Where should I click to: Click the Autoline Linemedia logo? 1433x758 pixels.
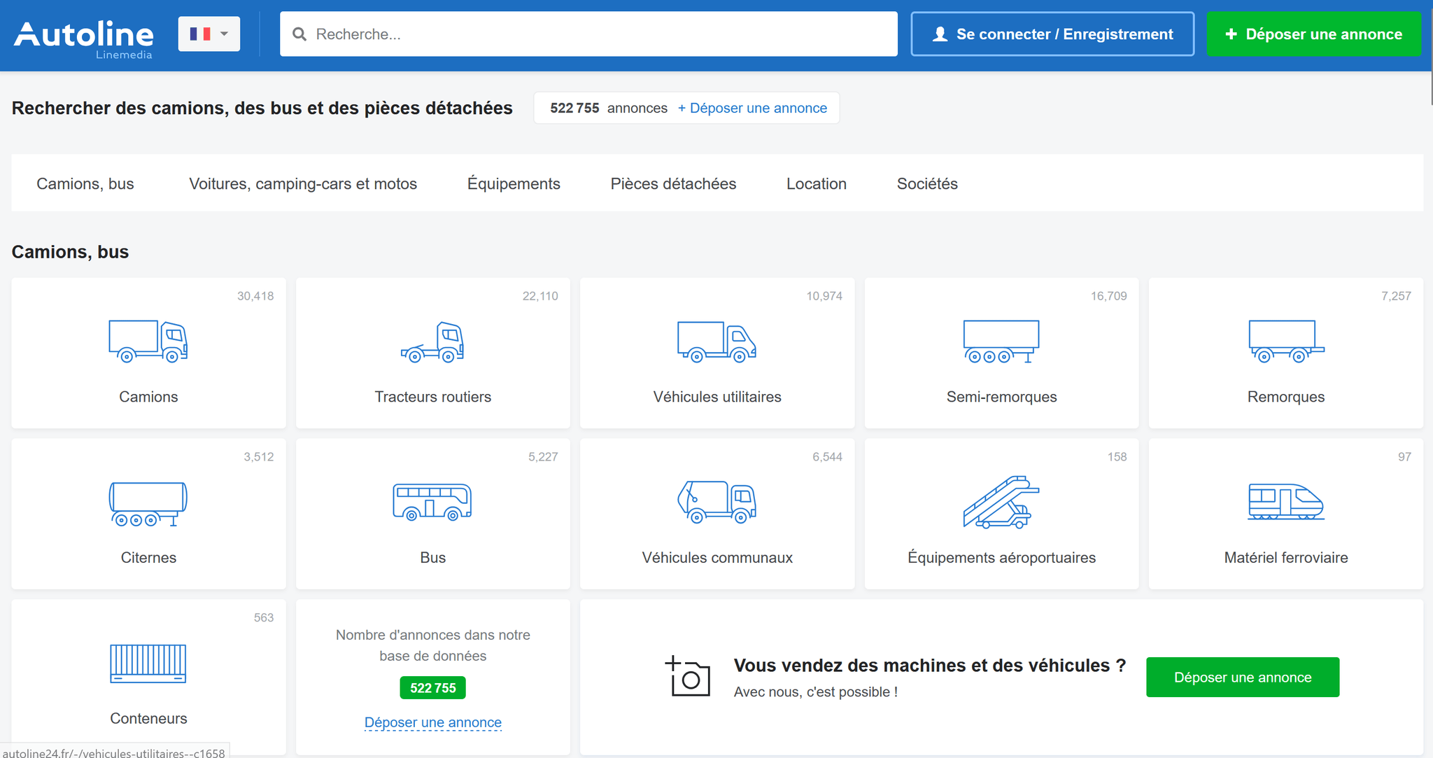coord(84,36)
